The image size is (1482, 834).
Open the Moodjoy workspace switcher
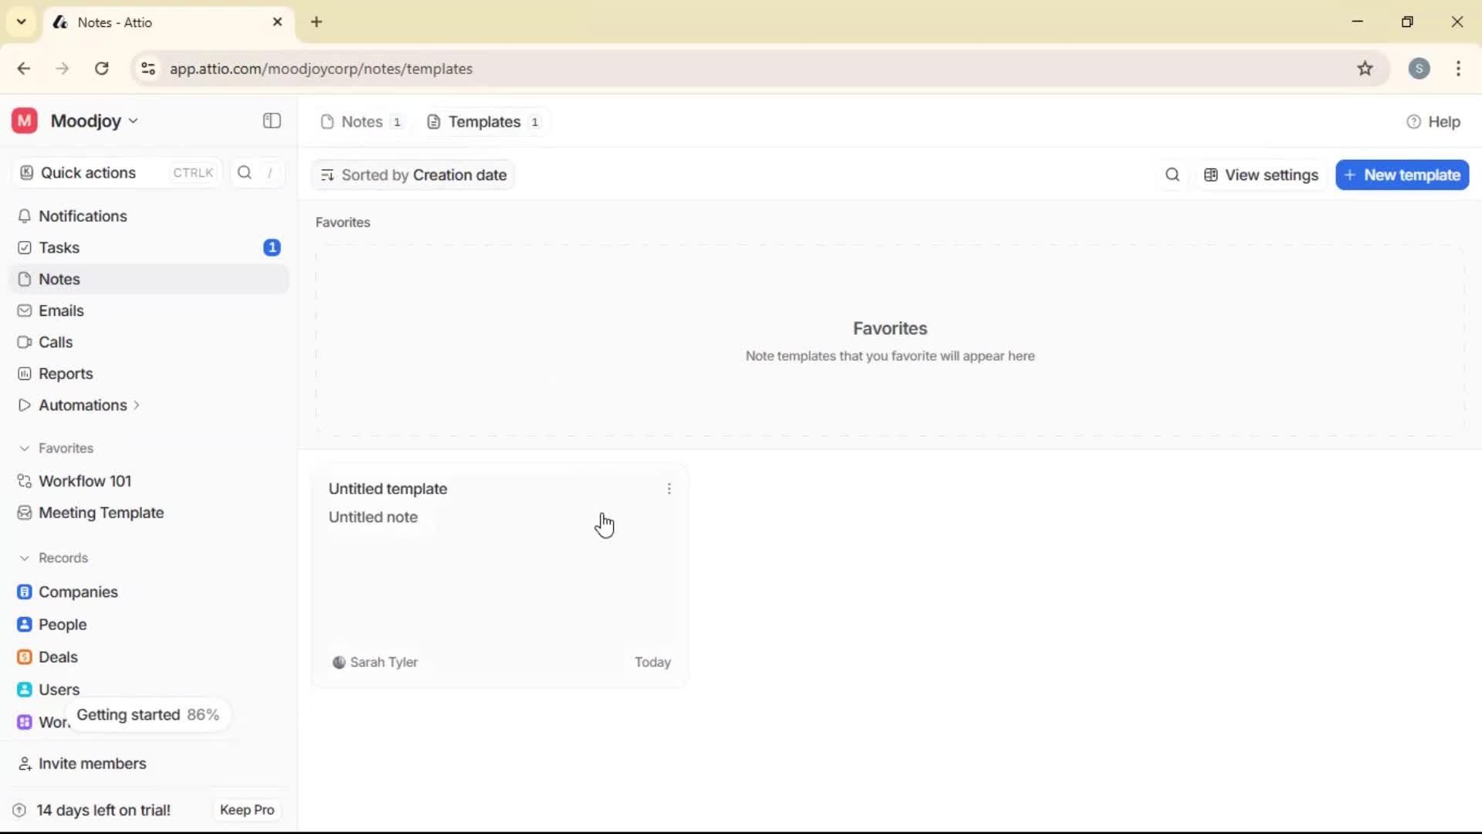click(87, 120)
